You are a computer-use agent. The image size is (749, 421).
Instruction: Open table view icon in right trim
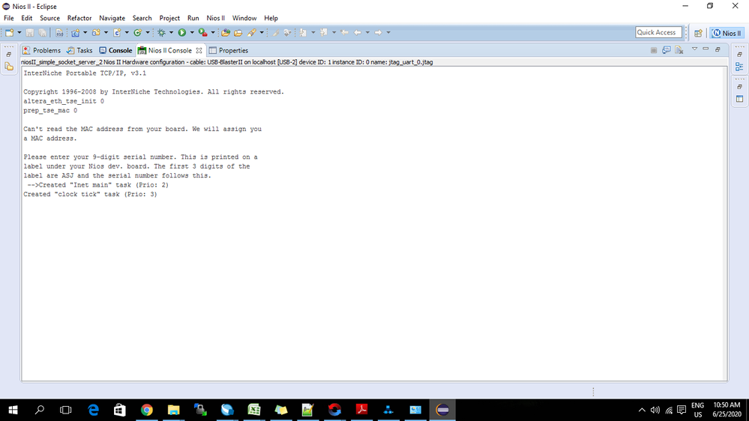coord(739,99)
